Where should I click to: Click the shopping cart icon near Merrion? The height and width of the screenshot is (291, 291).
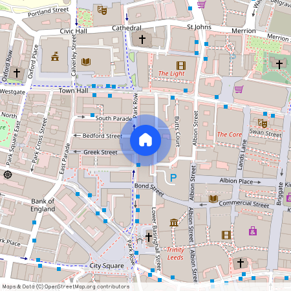click(x=239, y=89)
